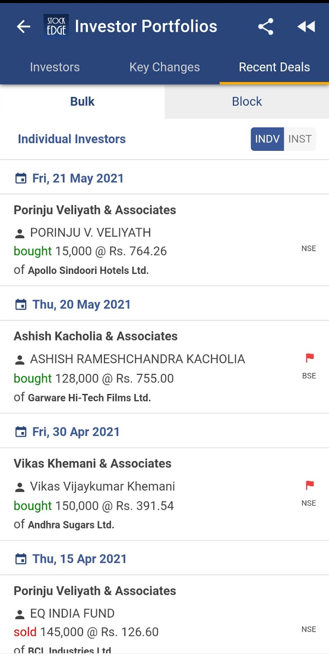Switch to Block deals tab
The height and width of the screenshot is (656, 329).
(247, 101)
